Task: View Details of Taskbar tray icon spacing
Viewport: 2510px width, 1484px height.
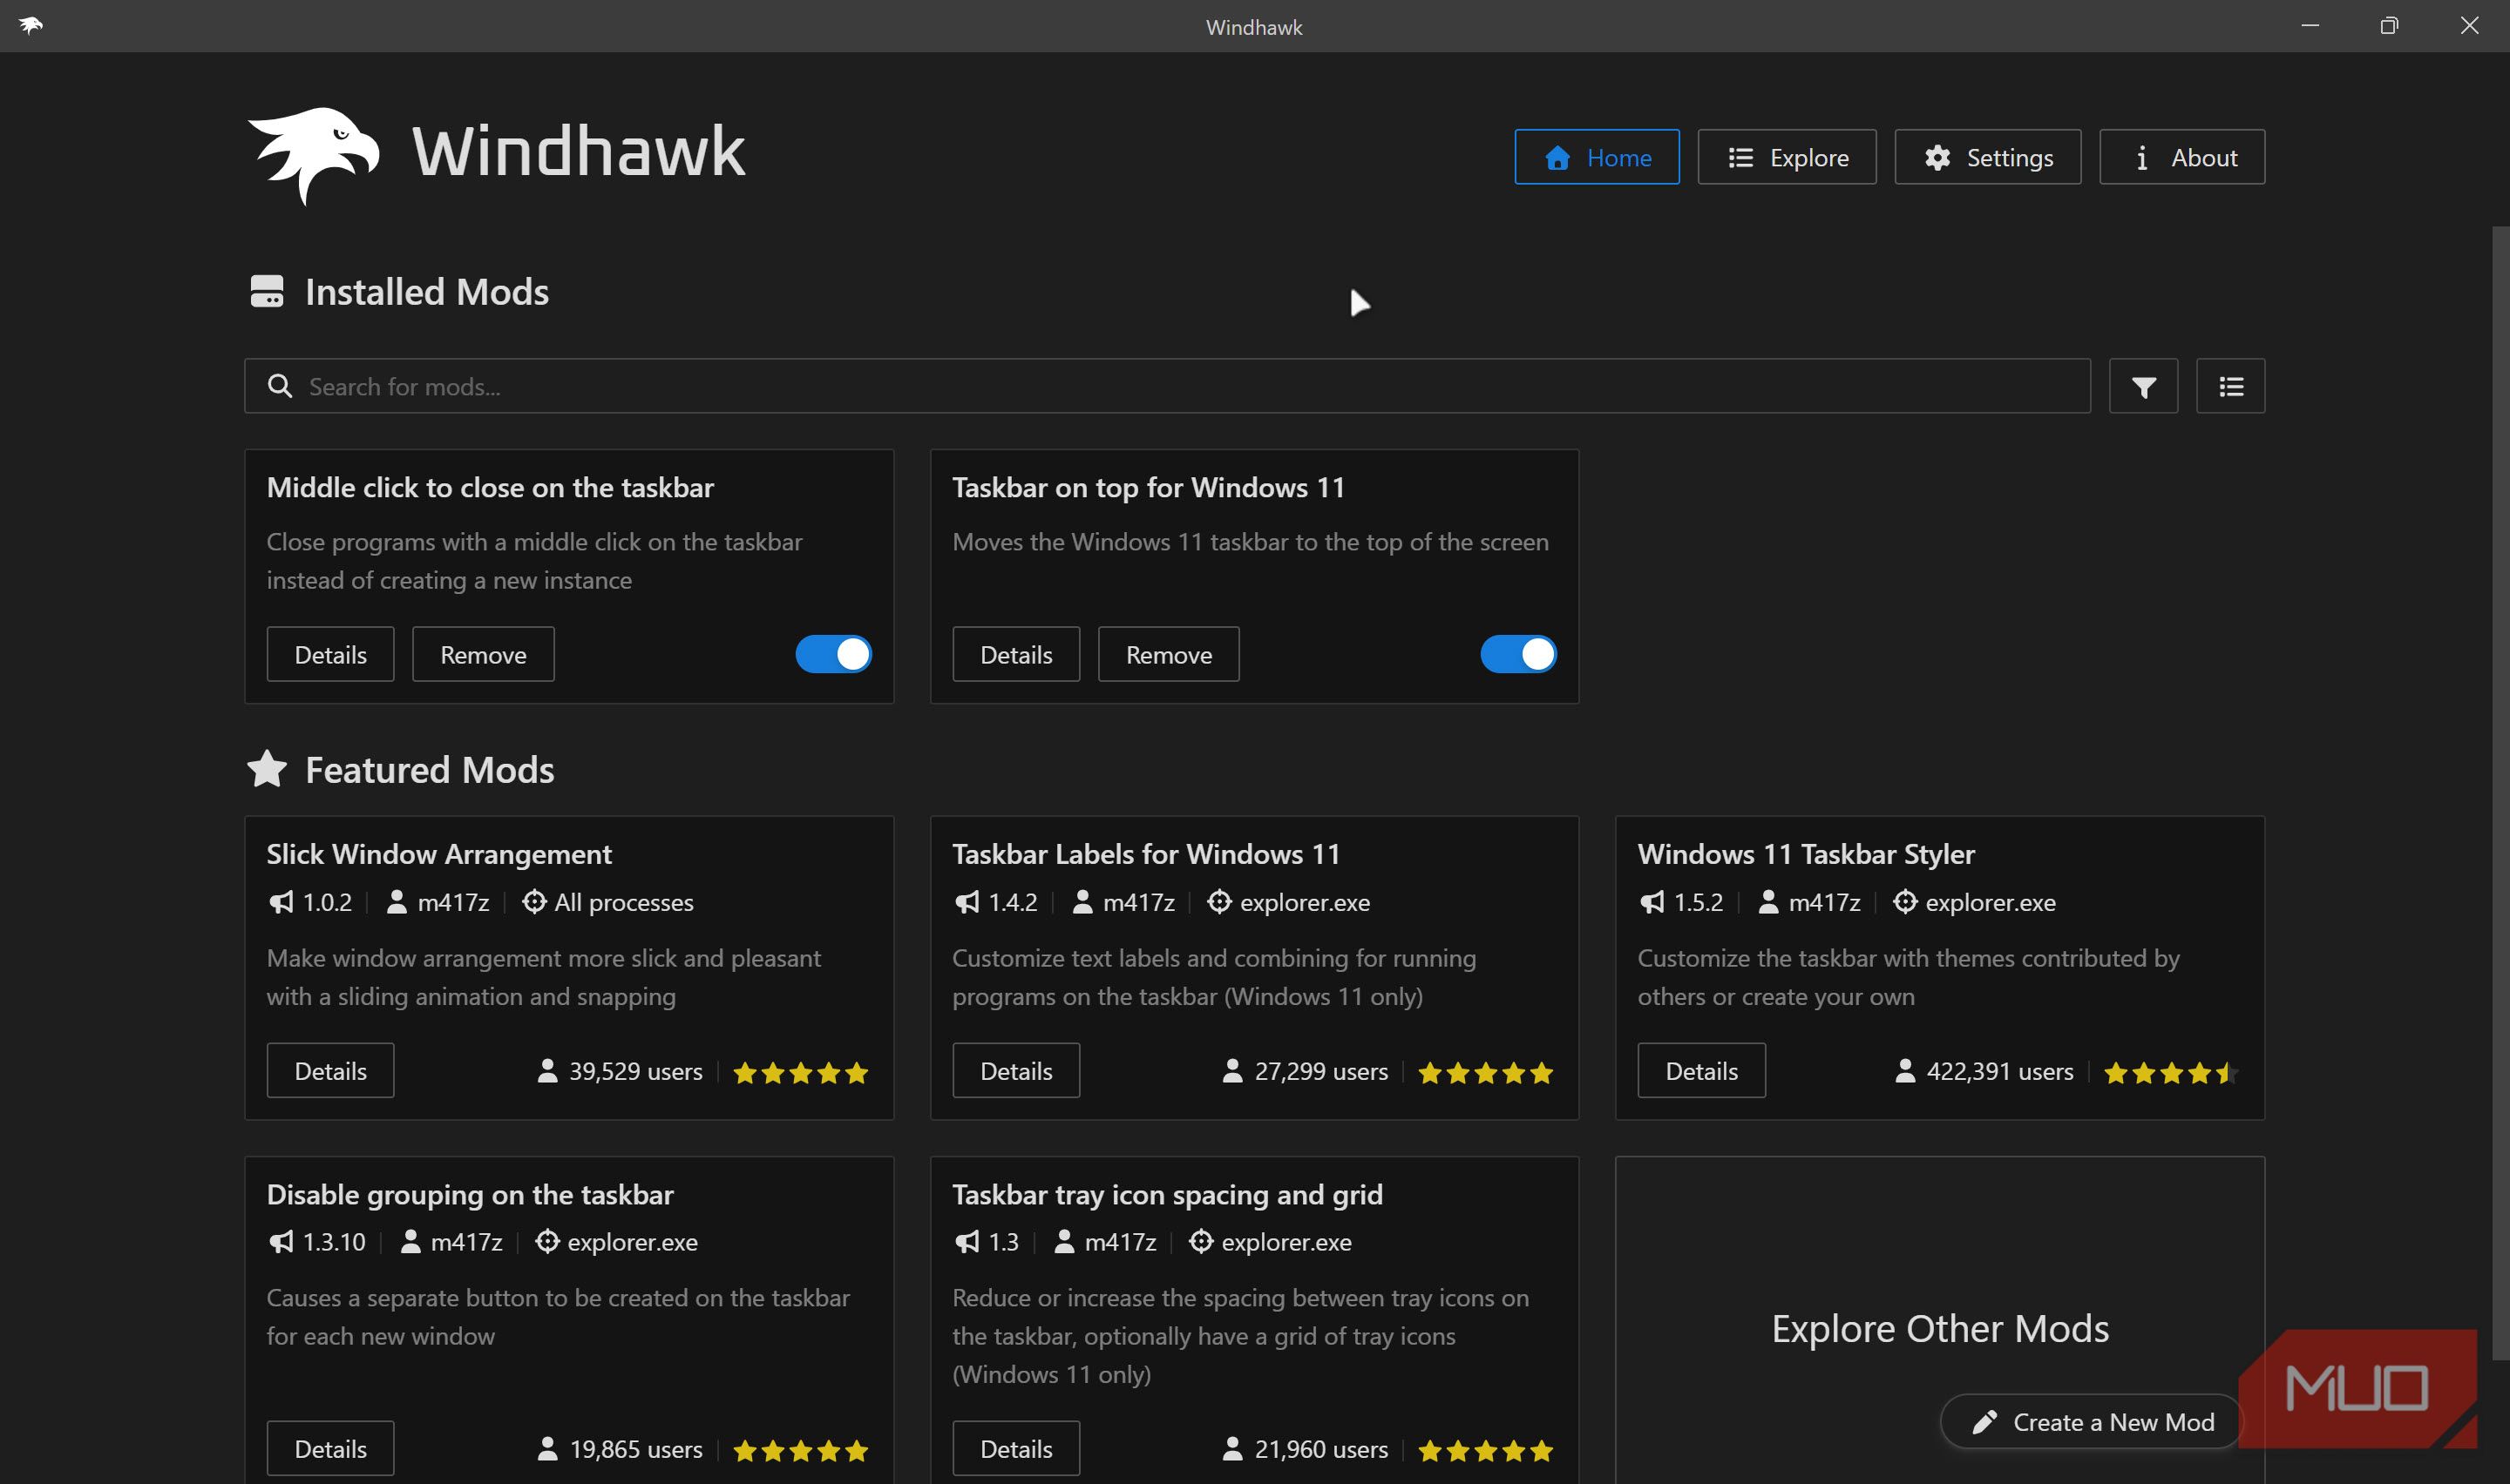Action: (x=1015, y=1448)
